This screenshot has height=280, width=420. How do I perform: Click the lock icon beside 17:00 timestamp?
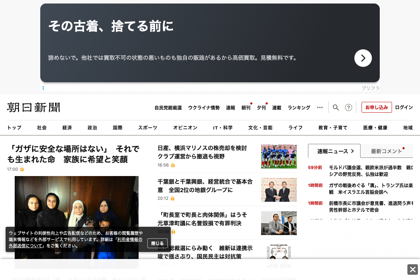click(22, 169)
